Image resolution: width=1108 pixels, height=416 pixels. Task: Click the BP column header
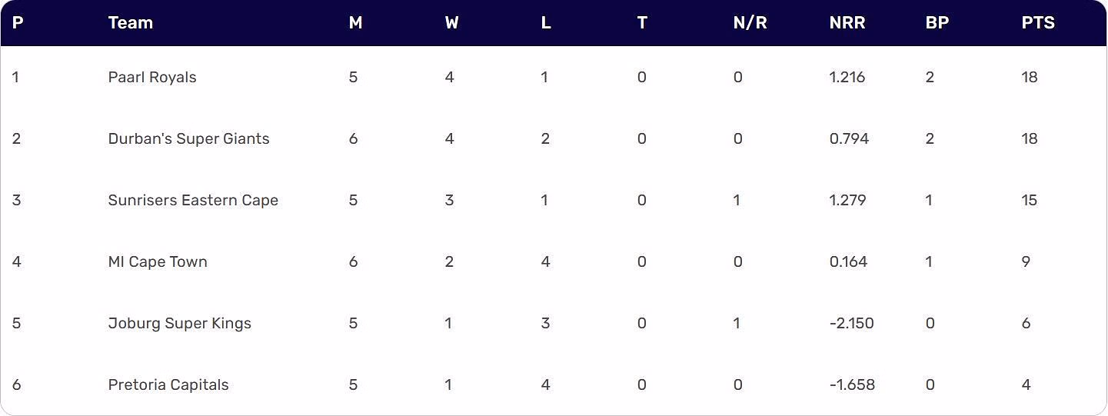click(x=937, y=23)
